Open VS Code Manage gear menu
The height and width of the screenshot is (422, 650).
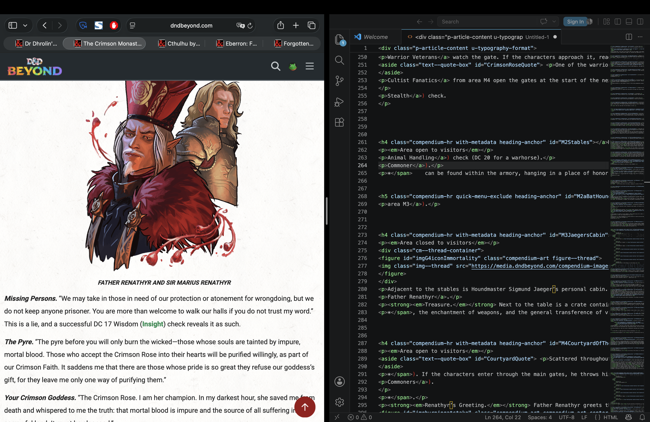pyautogui.click(x=340, y=402)
